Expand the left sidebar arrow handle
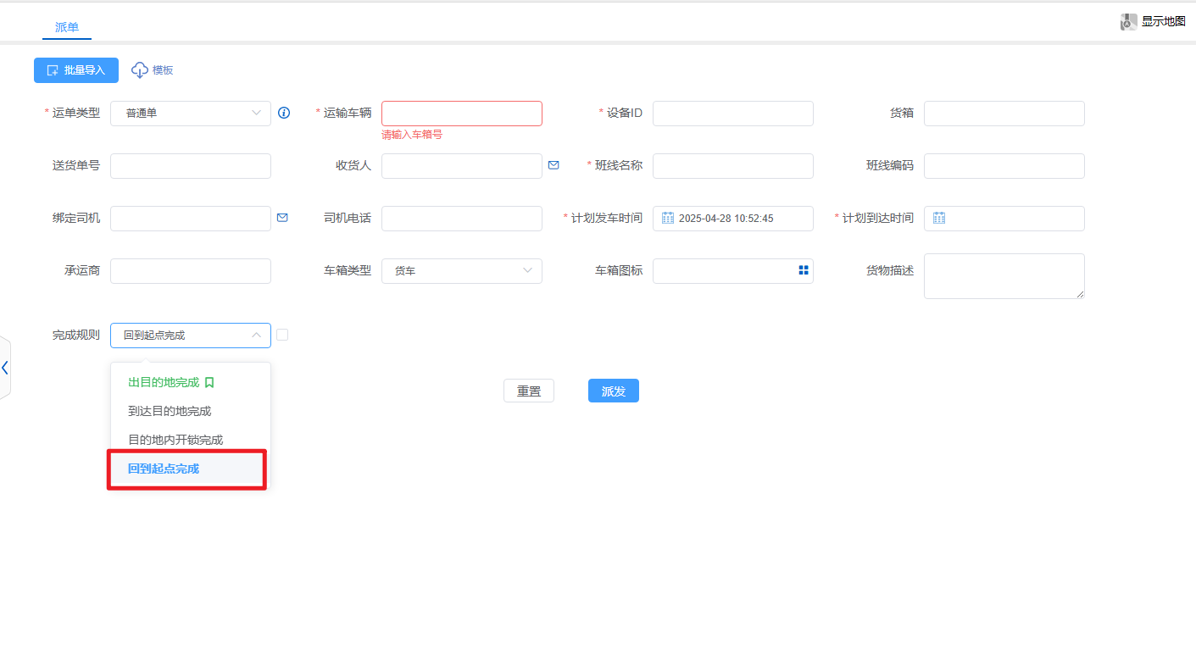Viewport: 1196px width, 649px height. tap(5, 368)
